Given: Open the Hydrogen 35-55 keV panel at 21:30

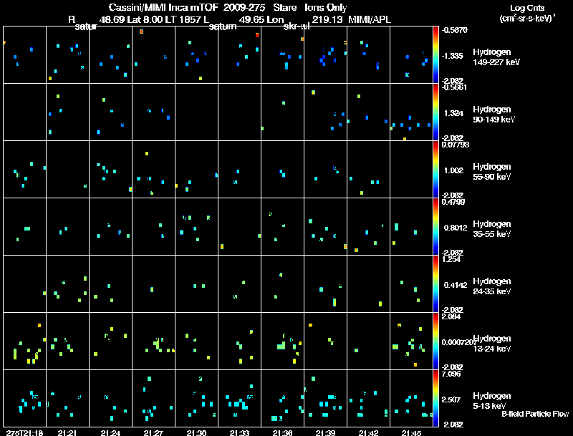Looking at the screenshot, I should click(x=196, y=227).
